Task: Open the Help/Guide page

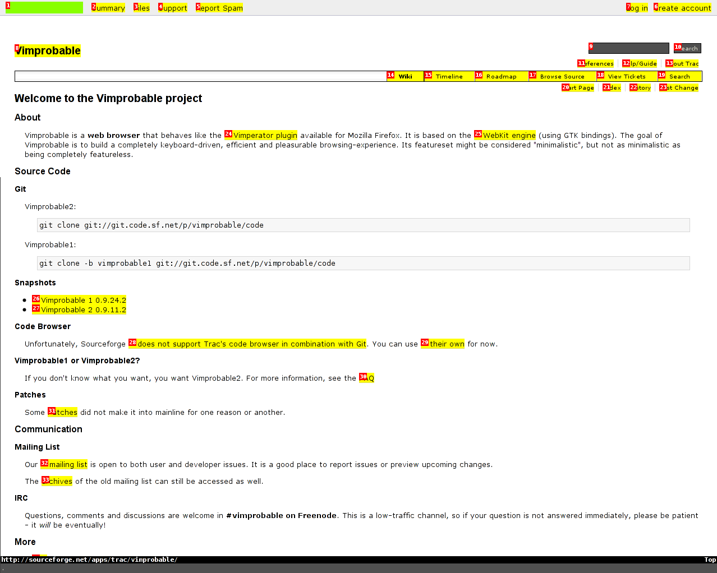Action: 641,63
